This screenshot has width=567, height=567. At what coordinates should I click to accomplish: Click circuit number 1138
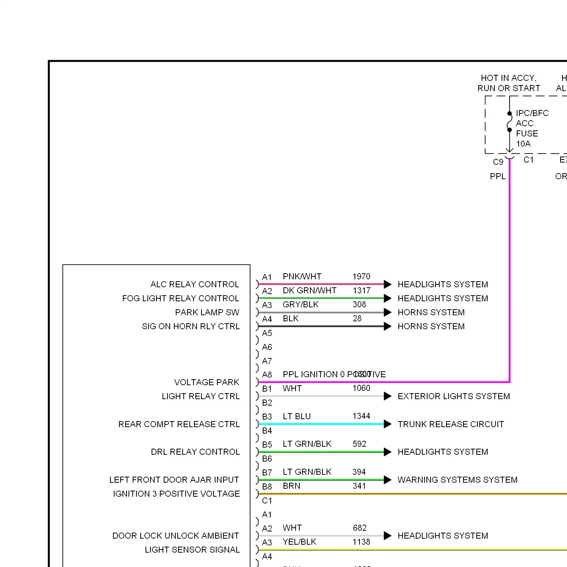coord(361,542)
